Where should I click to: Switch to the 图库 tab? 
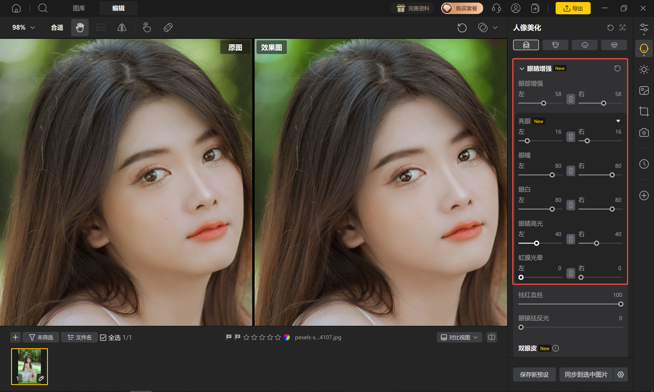[x=79, y=8]
